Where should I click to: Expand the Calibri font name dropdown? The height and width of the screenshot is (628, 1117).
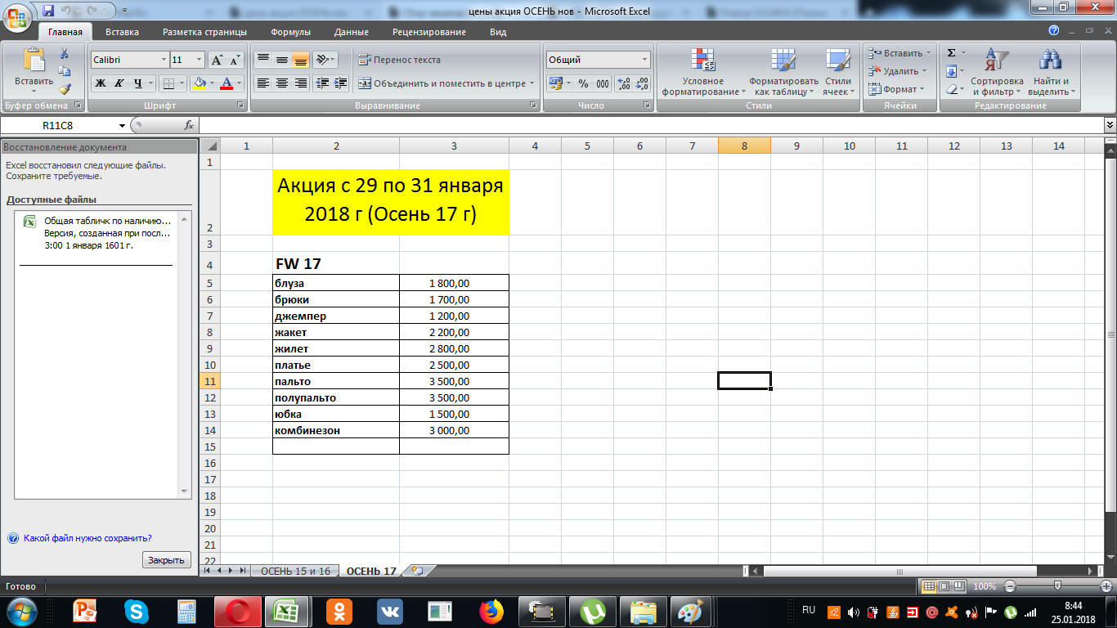163,60
